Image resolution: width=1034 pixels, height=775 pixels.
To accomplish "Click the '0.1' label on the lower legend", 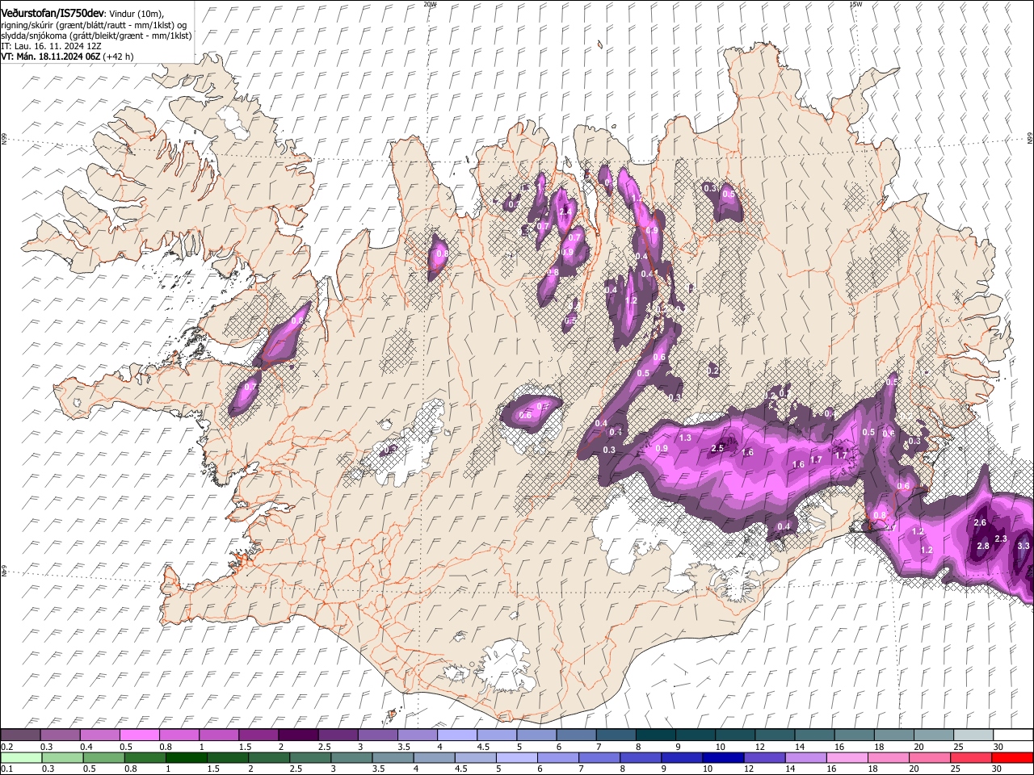I will point(7,769).
